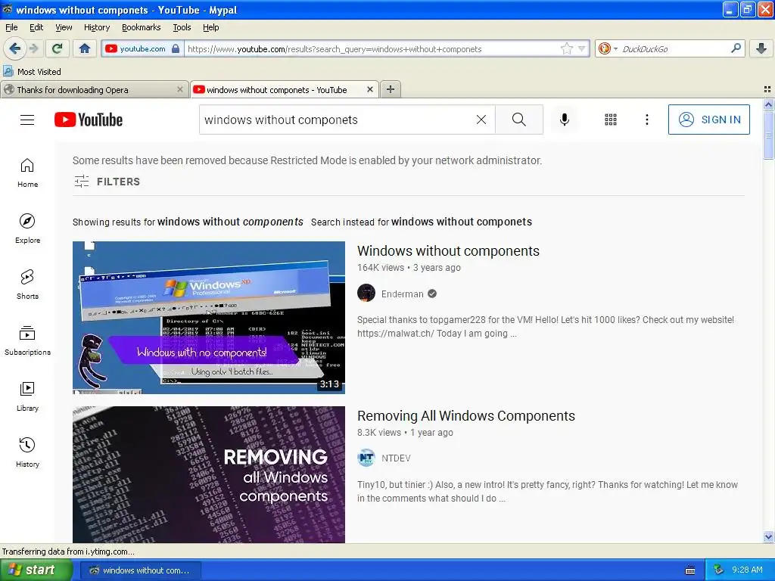This screenshot has width=775, height=581.
Task: Click the browser Forward arrow
Action: (x=33, y=48)
